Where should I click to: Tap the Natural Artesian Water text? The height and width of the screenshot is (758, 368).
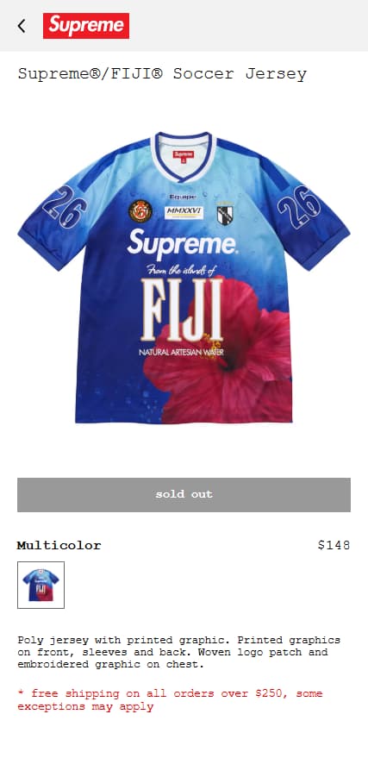[182, 353]
